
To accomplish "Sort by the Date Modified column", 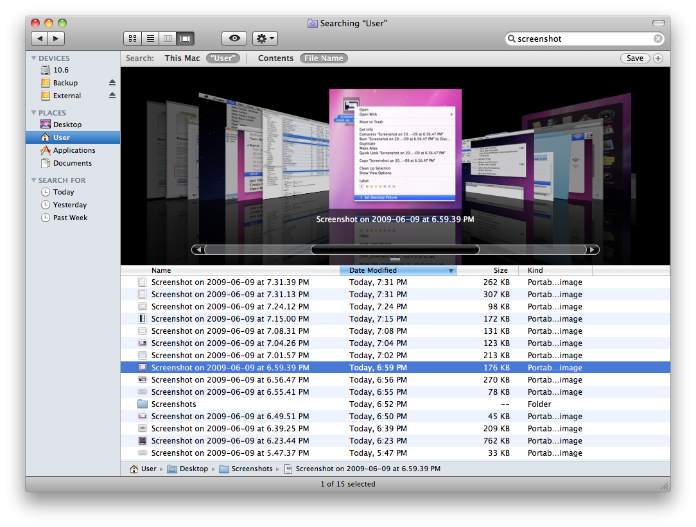I will (397, 270).
